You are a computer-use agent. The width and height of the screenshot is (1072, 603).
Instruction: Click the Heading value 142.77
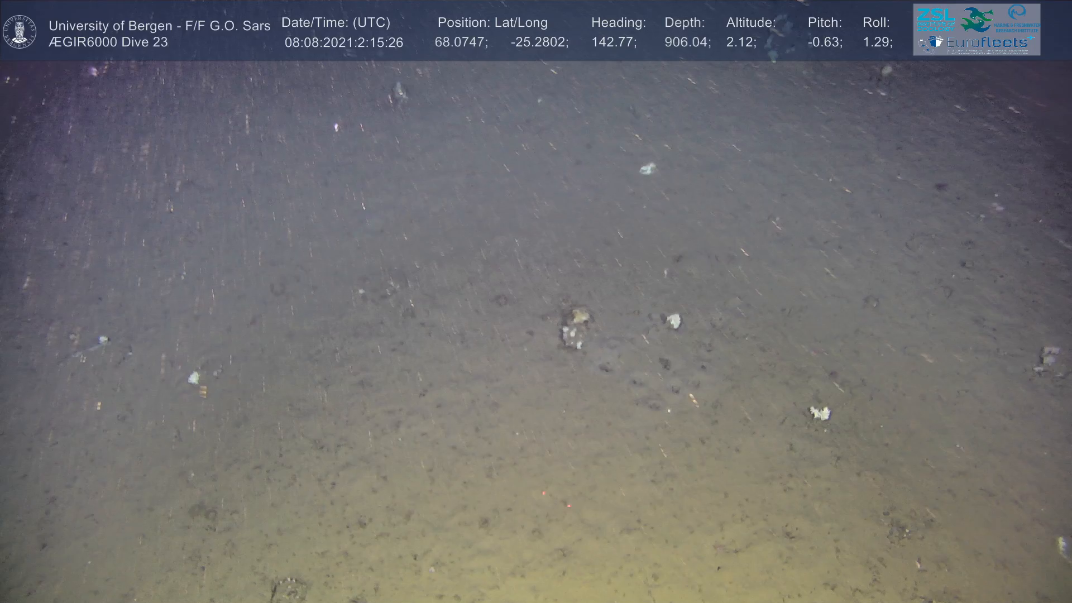tap(614, 42)
